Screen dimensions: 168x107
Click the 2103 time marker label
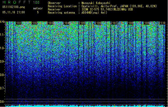(50, 23)
